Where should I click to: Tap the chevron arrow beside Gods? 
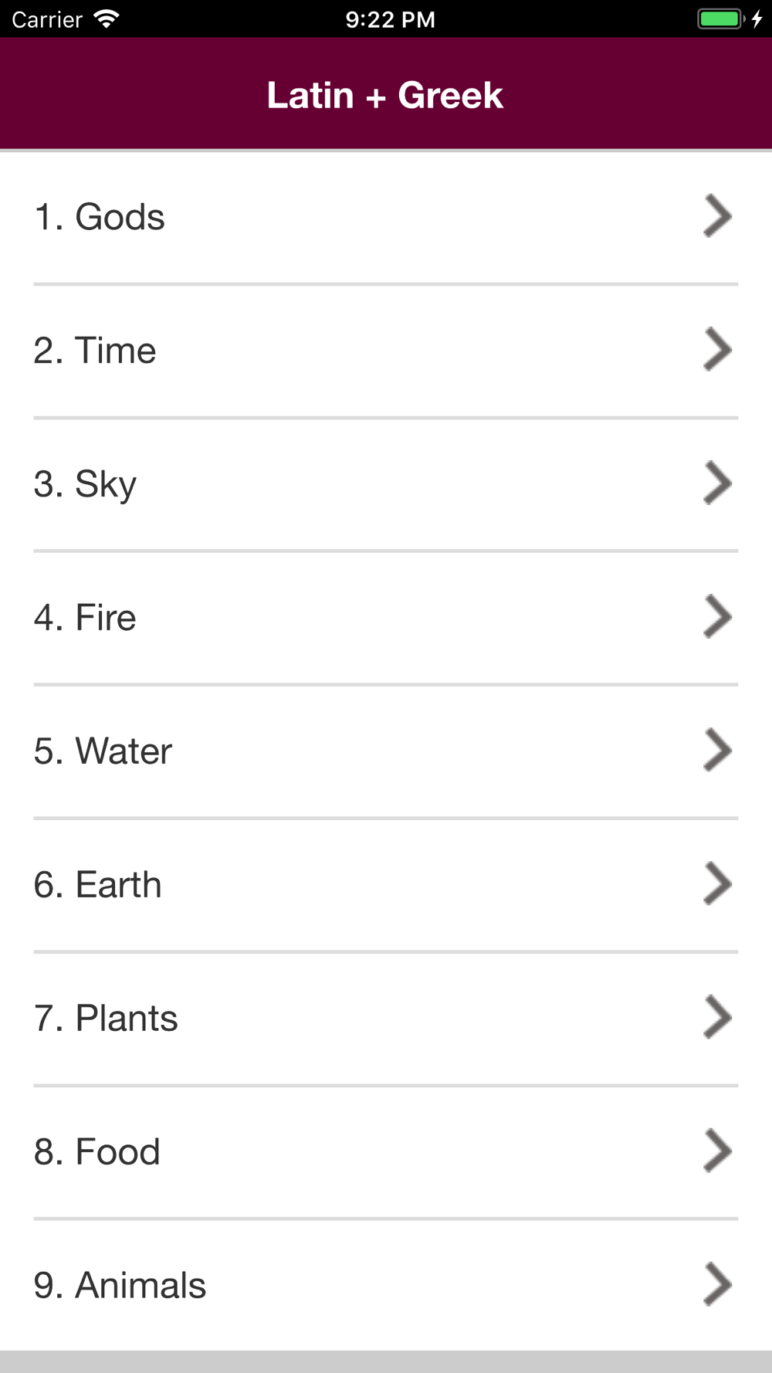[x=717, y=216]
